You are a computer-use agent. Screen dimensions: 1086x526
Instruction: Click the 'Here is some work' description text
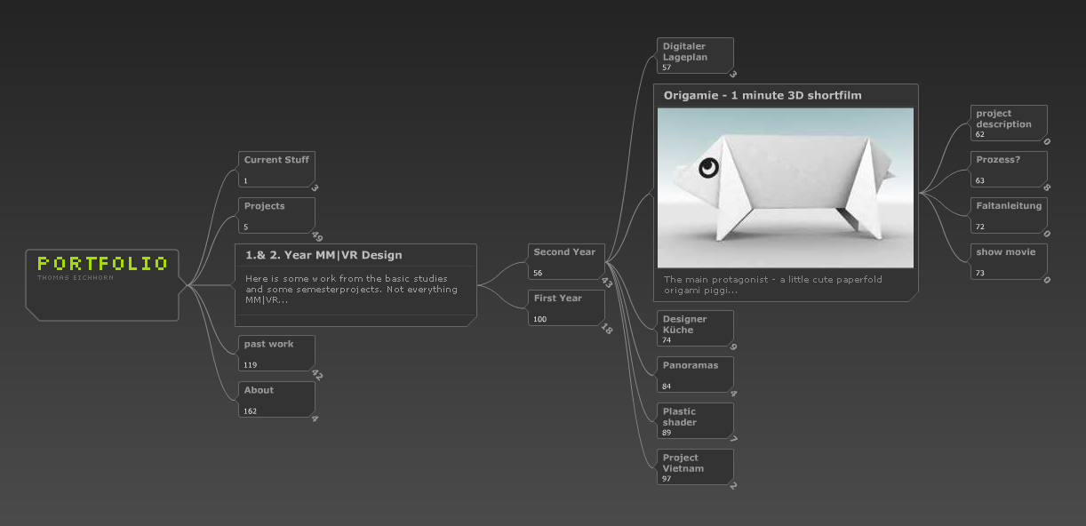352,289
